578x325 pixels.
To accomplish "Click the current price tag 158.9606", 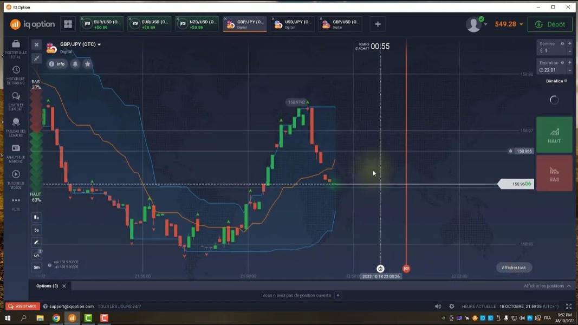I will 516,184.
